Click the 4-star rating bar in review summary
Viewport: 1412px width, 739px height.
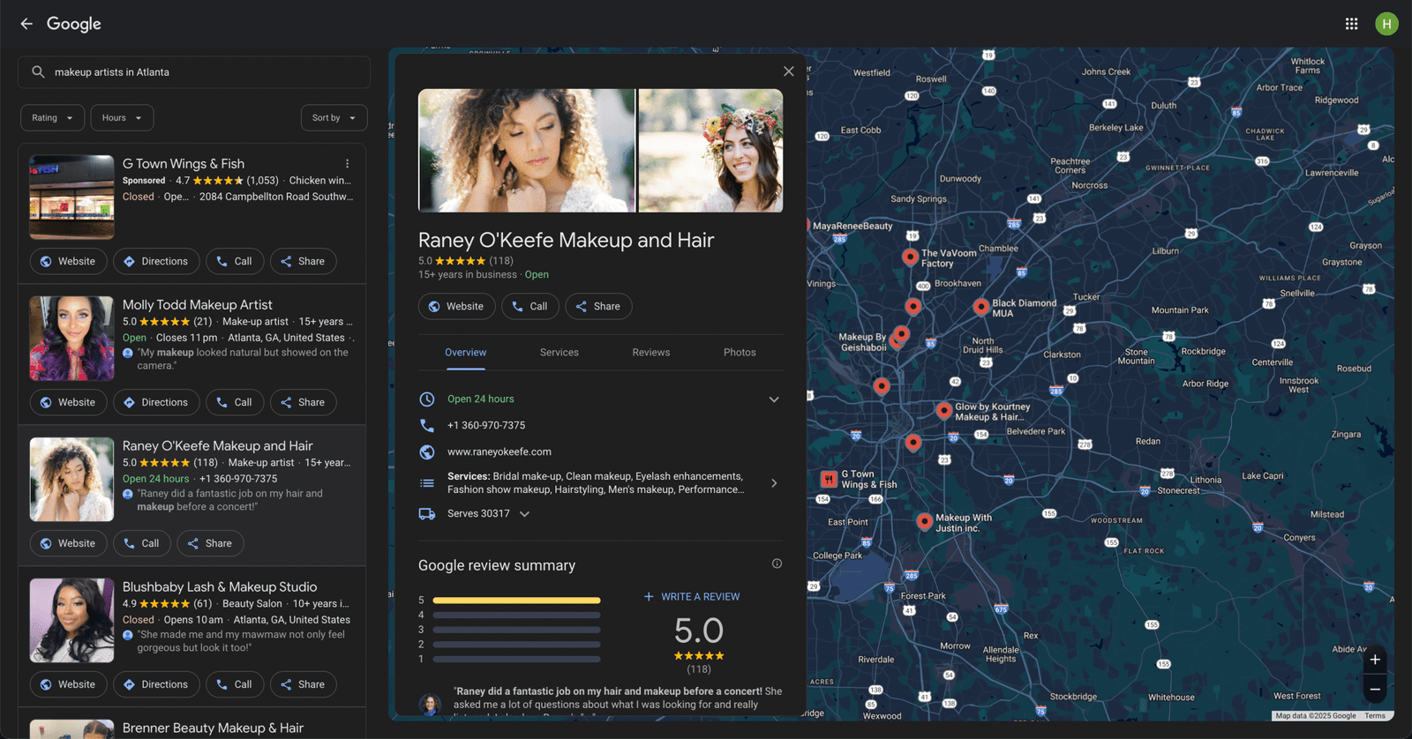516,616
